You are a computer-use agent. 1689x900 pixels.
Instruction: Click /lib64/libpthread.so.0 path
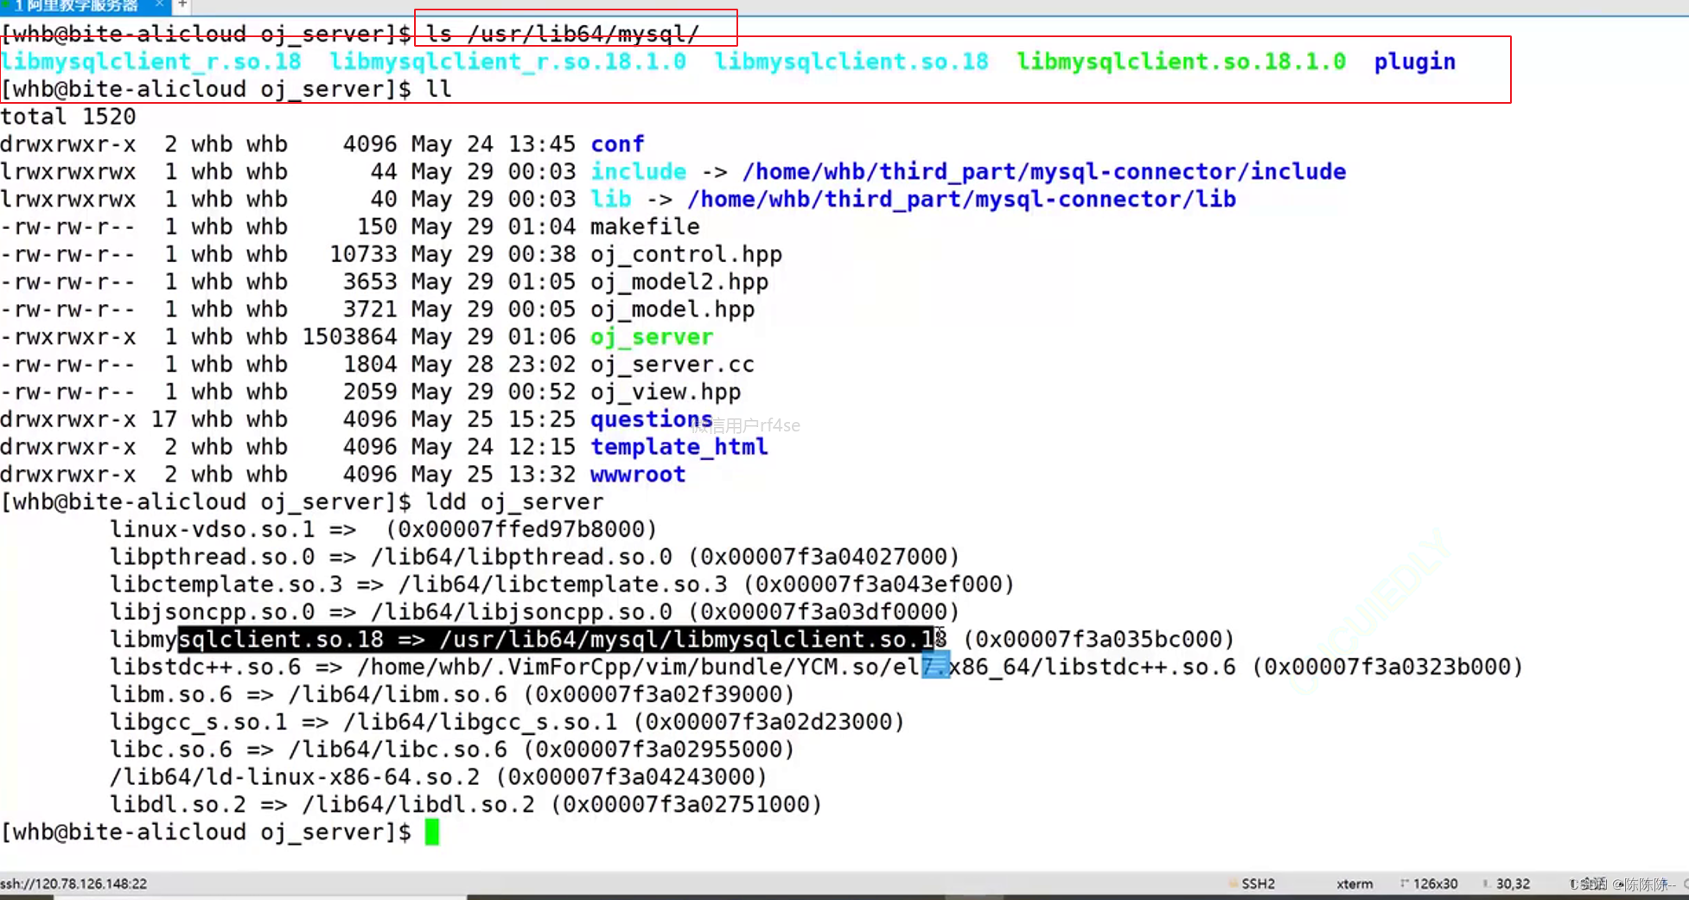coord(521,558)
